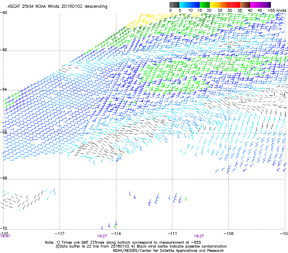
Task: Click the '-108' longitude axis label
Action: pyautogui.click(x=229, y=234)
